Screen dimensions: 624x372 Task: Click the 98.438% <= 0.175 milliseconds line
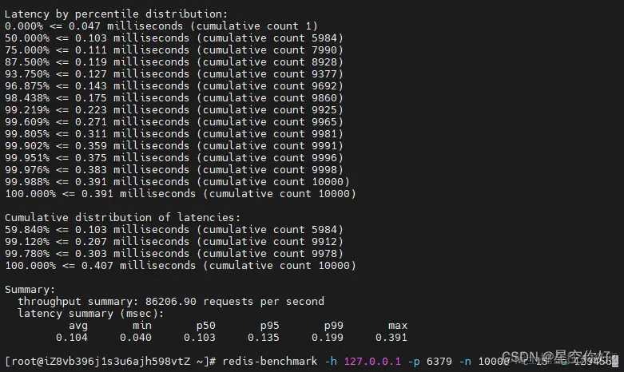174,97
